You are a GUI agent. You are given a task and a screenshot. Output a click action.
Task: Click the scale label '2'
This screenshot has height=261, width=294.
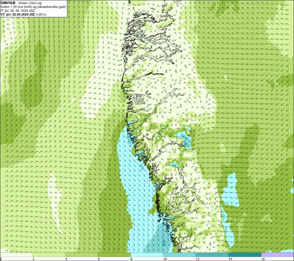[34, 259]
